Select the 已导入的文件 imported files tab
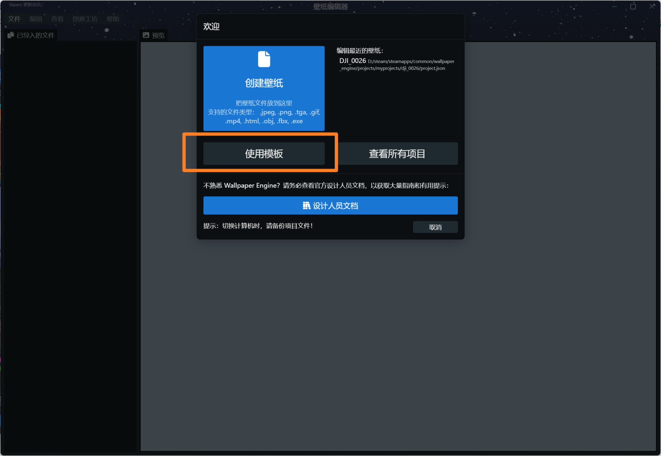This screenshot has width=661, height=456. [35, 35]
